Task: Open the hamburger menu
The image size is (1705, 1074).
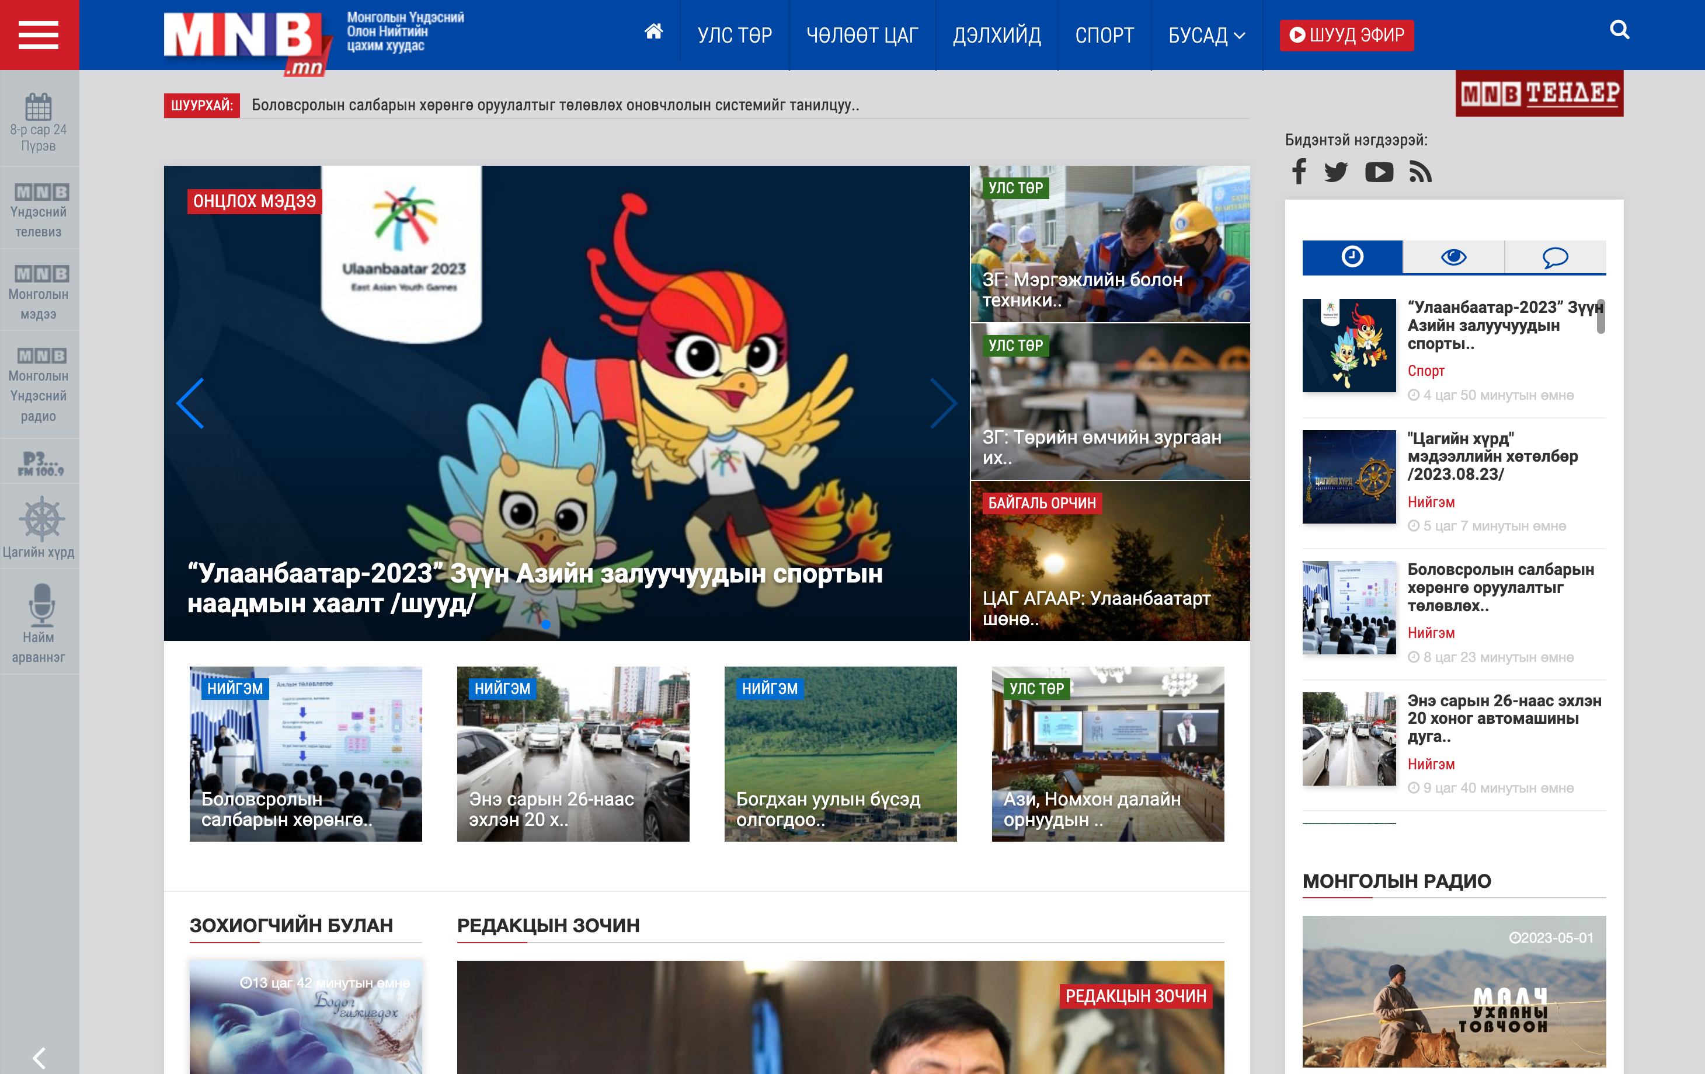Action: coord(38,34)
